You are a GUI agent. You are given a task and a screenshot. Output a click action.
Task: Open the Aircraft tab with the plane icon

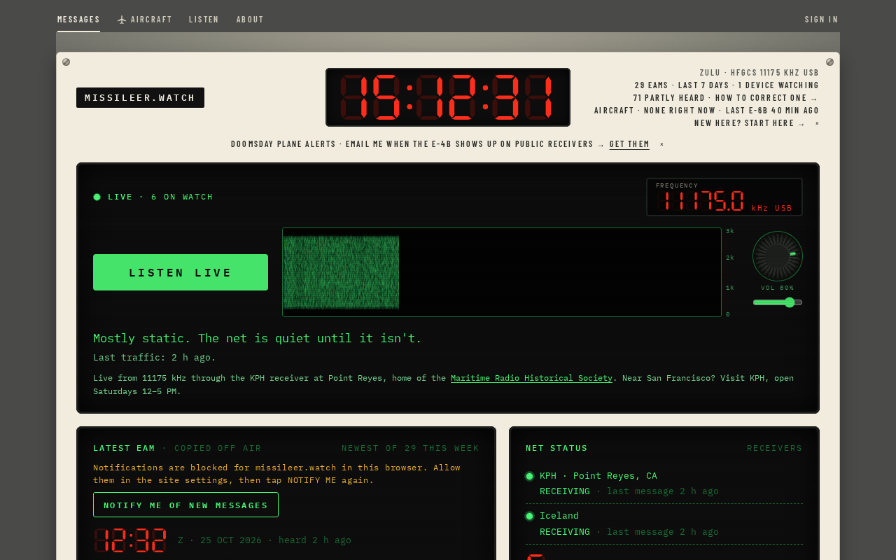tap(144, 20)
